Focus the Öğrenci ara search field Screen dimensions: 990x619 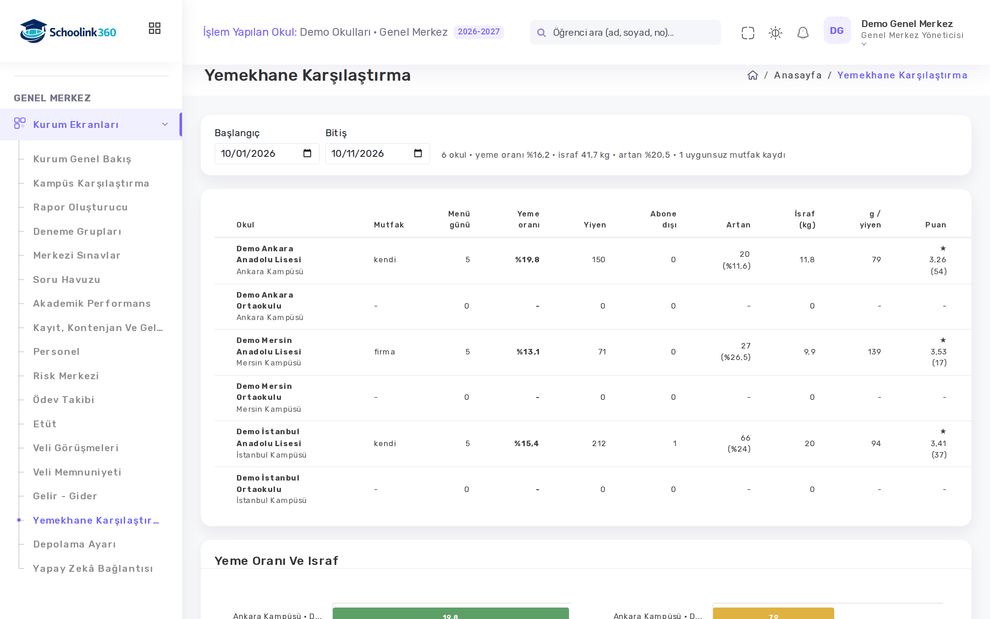click(x=625, y=33)
